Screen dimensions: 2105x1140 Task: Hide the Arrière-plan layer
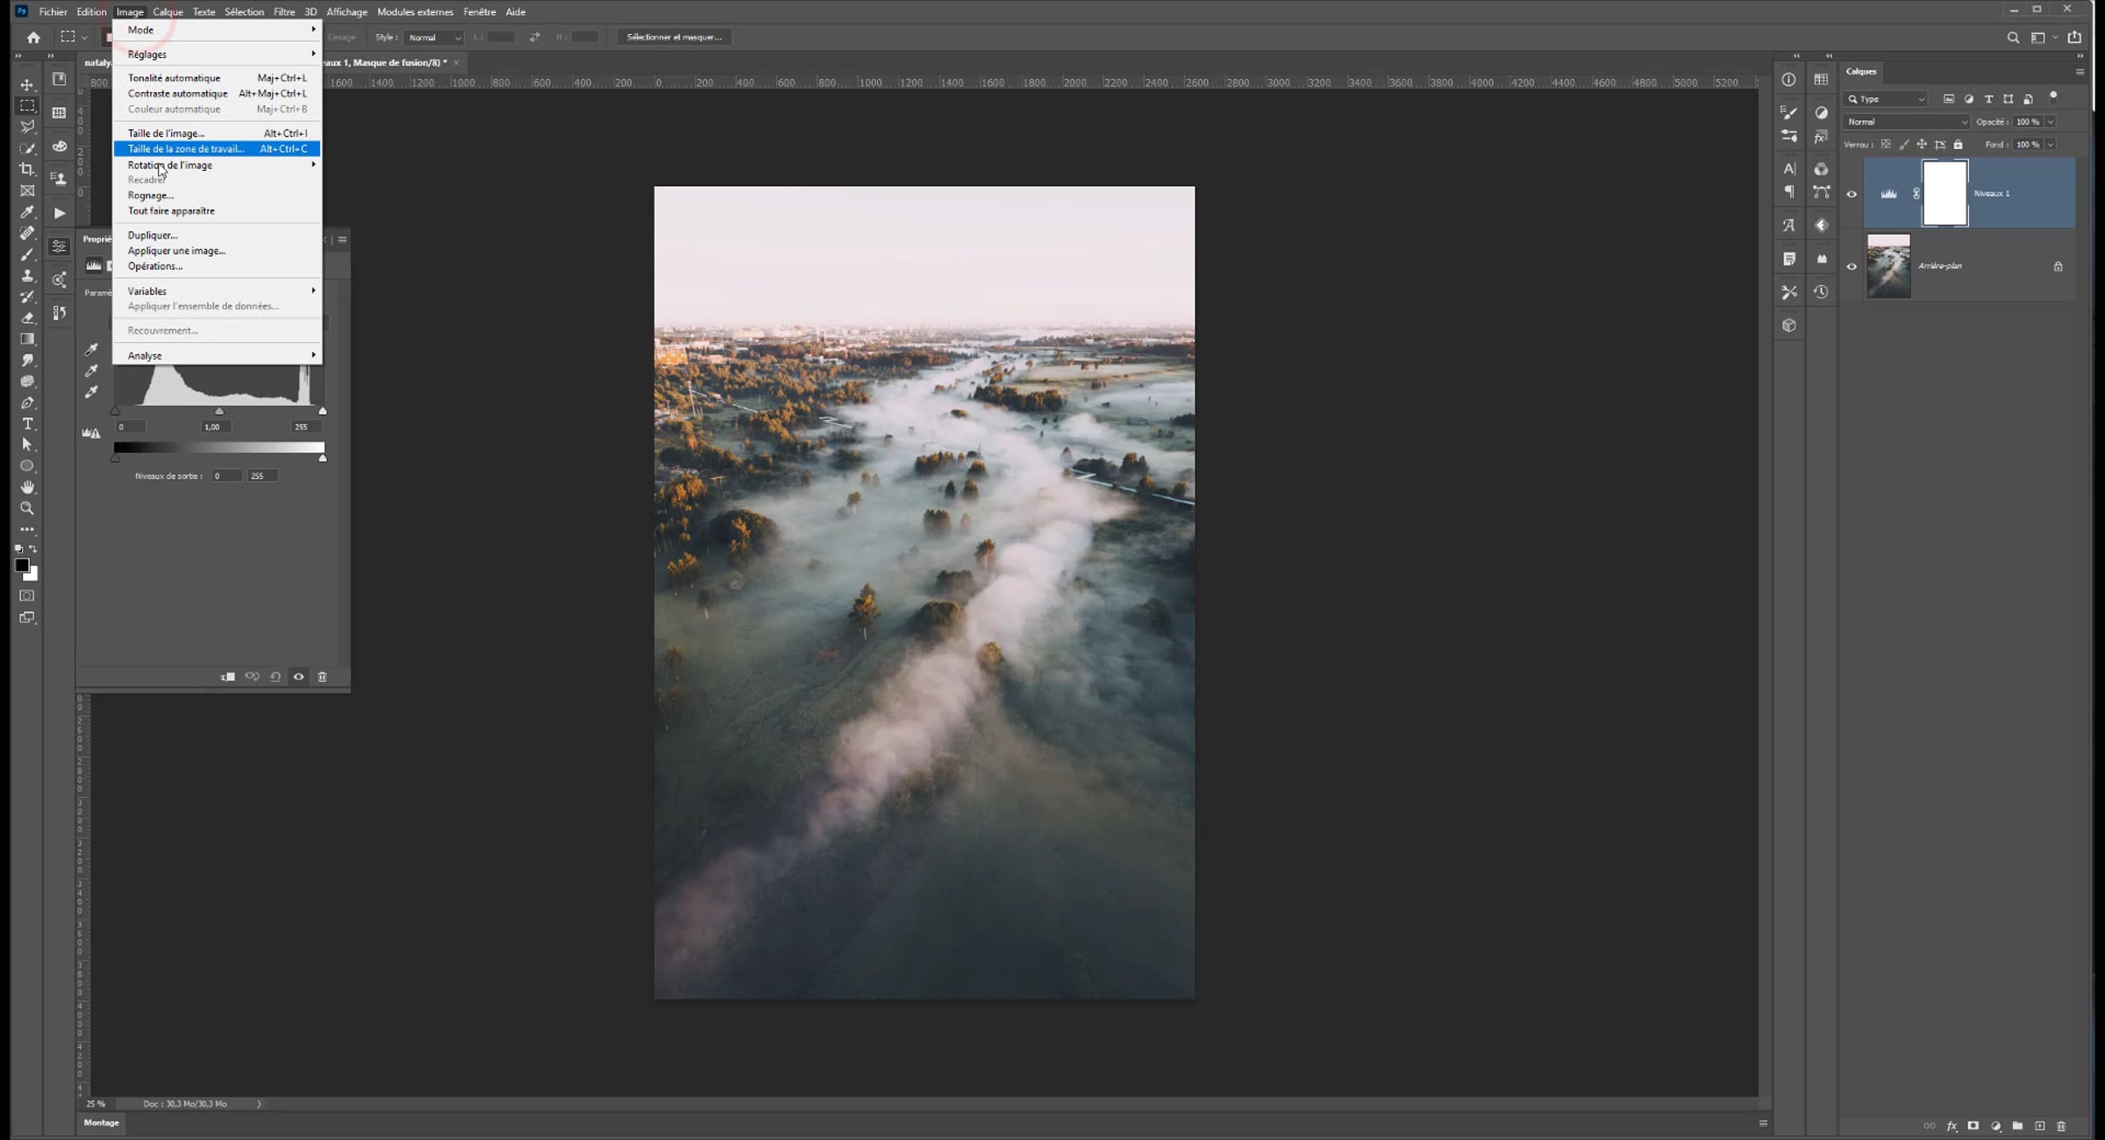1852,267
